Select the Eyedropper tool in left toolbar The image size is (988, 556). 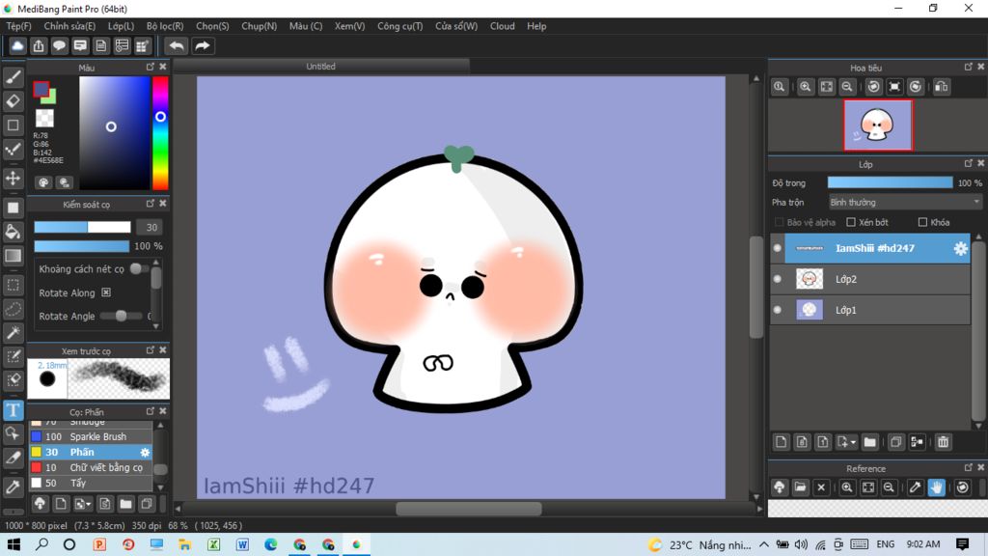click(x=14, y=486)
